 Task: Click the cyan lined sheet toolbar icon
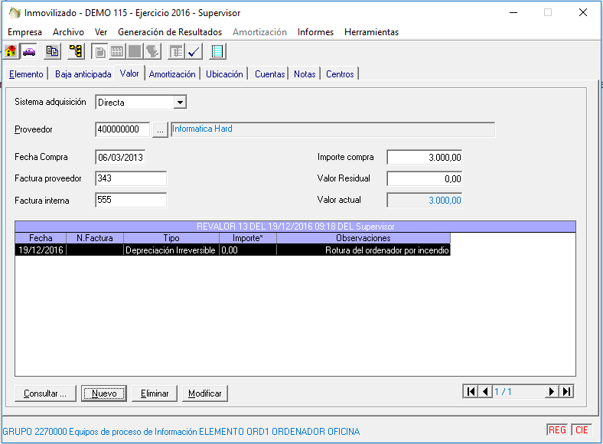pos(217,51)
